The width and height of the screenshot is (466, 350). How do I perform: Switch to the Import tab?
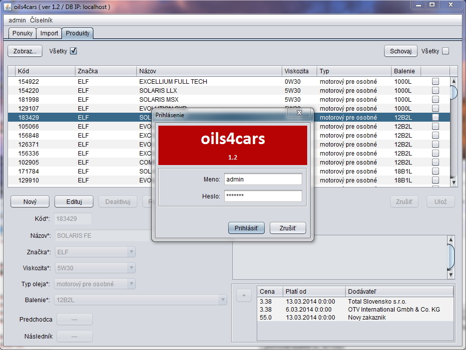[49, 33]
